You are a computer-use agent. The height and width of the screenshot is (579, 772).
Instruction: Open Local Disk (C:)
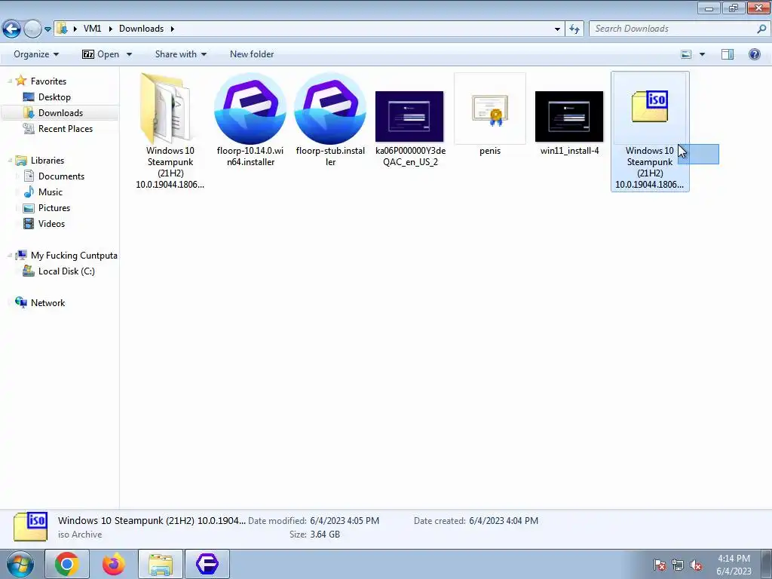66,271
